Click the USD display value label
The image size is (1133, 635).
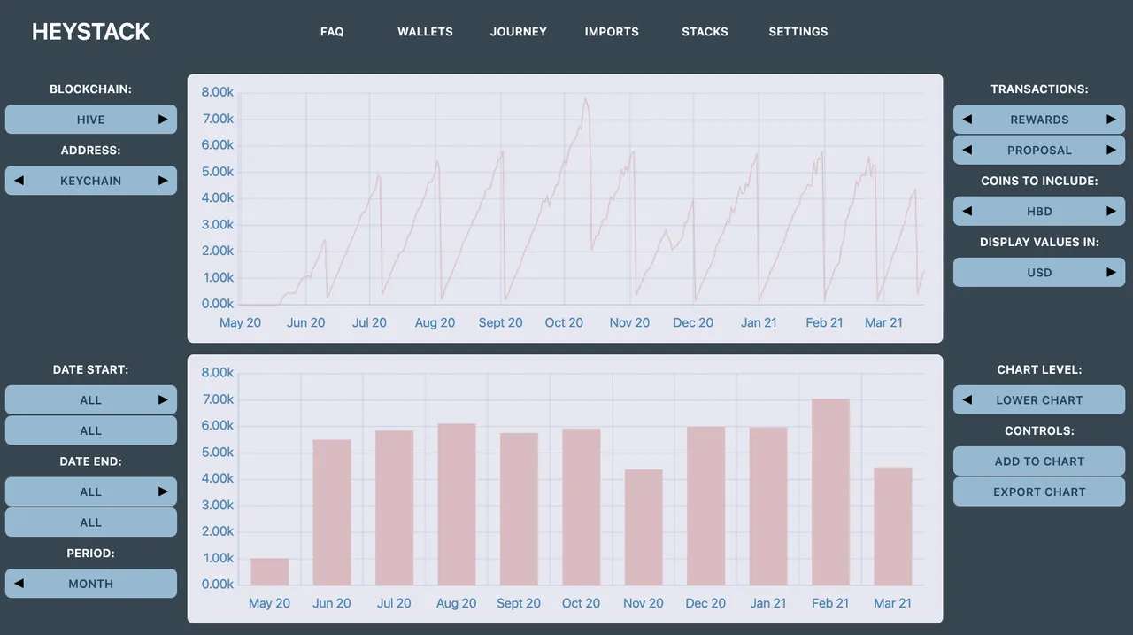[x=1039, y=273]
